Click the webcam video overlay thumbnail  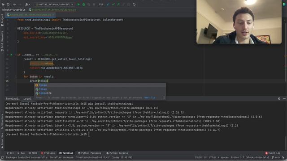[x=239, y=22]
